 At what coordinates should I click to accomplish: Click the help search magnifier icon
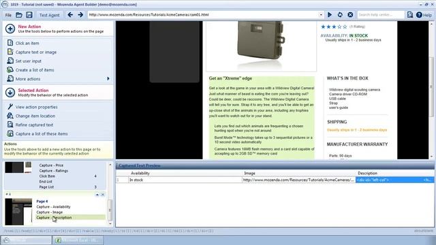410,15
